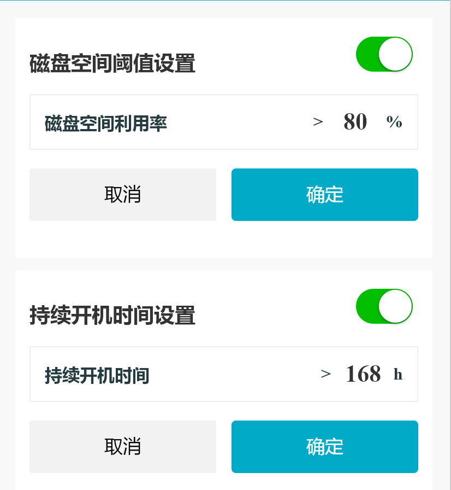The width and height of the screenshot is (451, 490).
Task: Click the greater-than sign before 80
Action: coord(318,122)
